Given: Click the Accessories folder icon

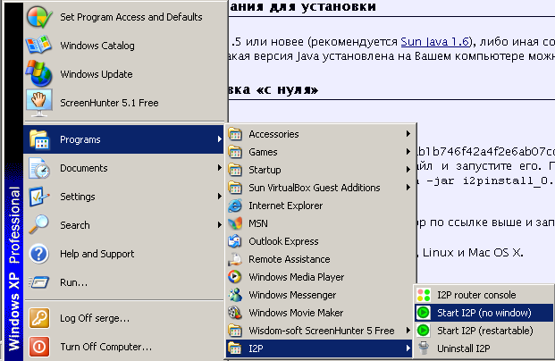Looking at the screenshot, I should (x=235, y=134).
